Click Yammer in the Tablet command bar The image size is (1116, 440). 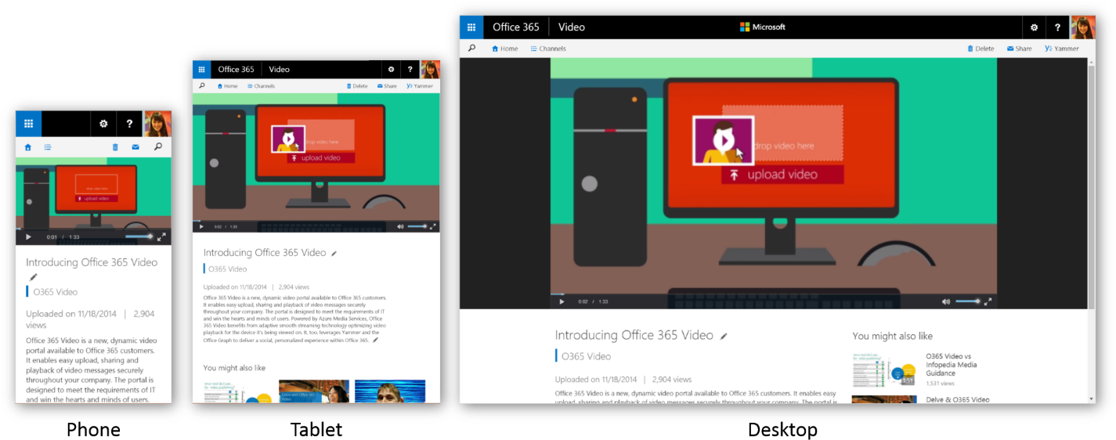pos(421,86)
